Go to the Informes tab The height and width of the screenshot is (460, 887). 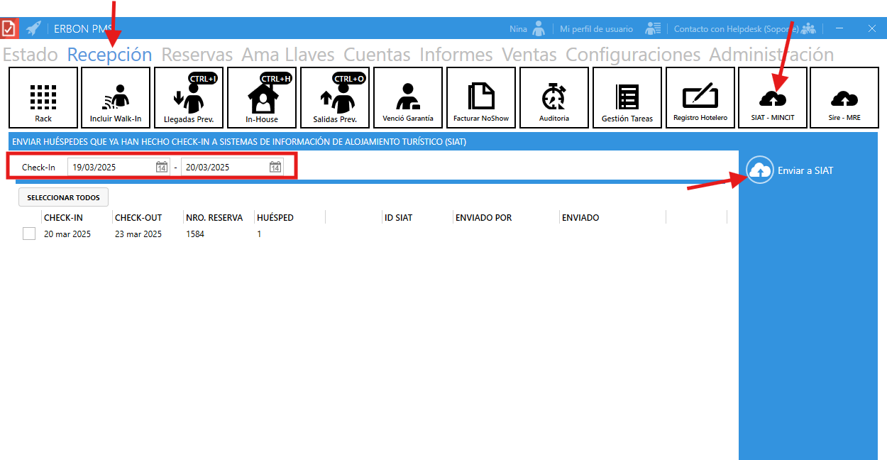(456, 55)
